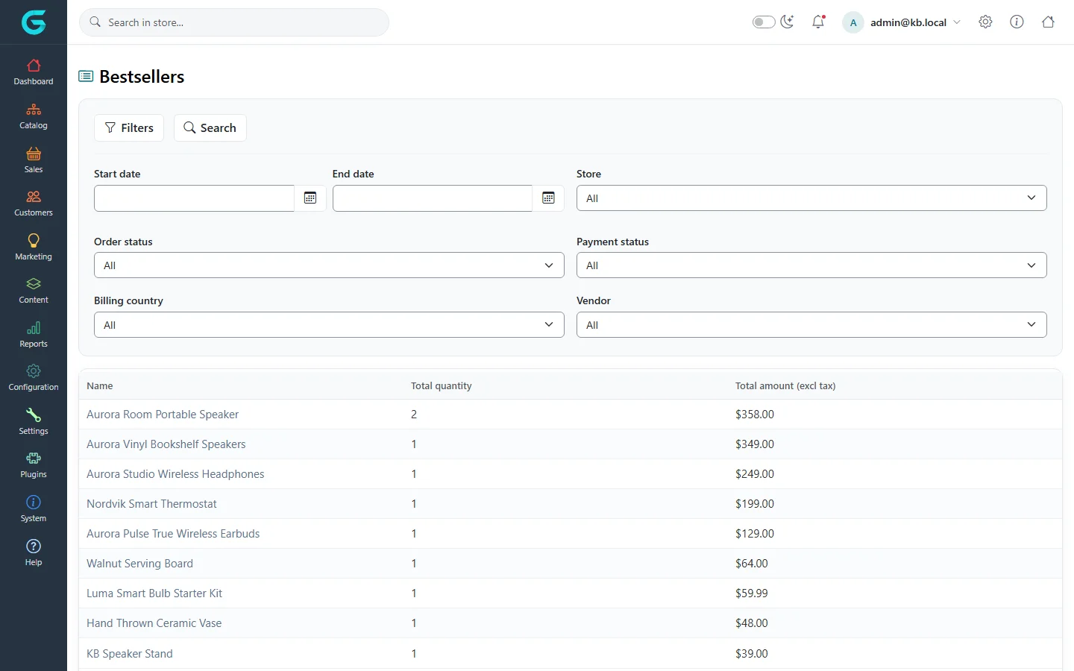1074x671 pixels.
Task: Click the Start date input field
Action: [194, 198]
